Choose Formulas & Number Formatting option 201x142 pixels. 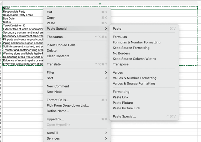click(136, 43)
